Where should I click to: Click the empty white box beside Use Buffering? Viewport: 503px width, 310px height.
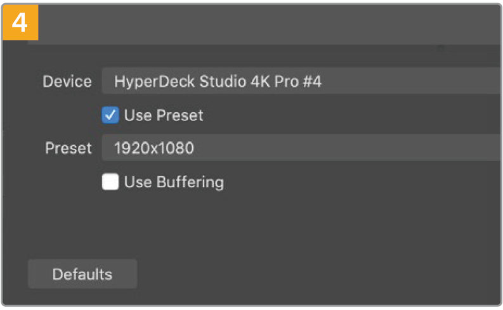coord(110,183)
